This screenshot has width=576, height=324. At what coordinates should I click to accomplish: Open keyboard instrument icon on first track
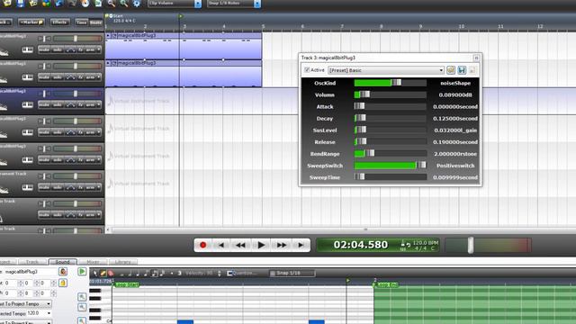(28, 49)
